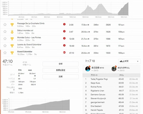This screenshot has width=143, height=114.
Task: Click red category badge on Passage De La Crochate row
Action: [64, 24]
